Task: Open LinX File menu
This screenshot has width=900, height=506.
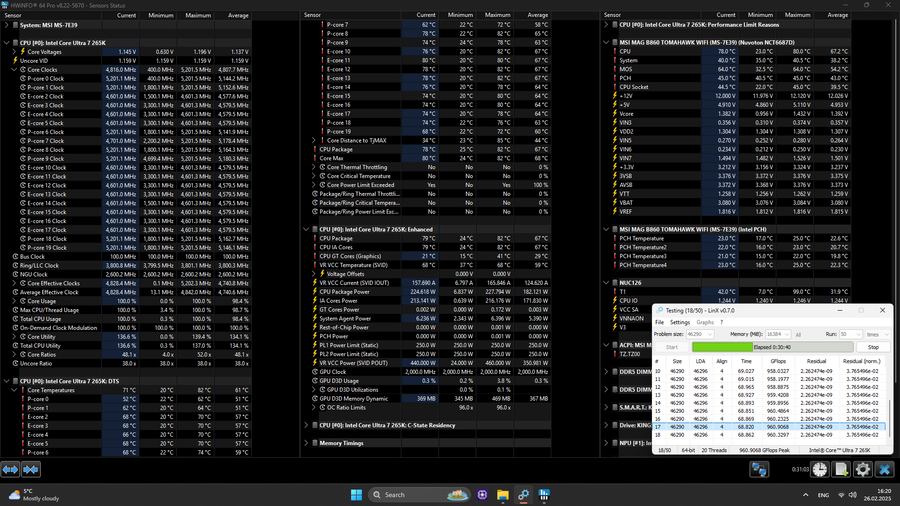Action: [659, 322]
